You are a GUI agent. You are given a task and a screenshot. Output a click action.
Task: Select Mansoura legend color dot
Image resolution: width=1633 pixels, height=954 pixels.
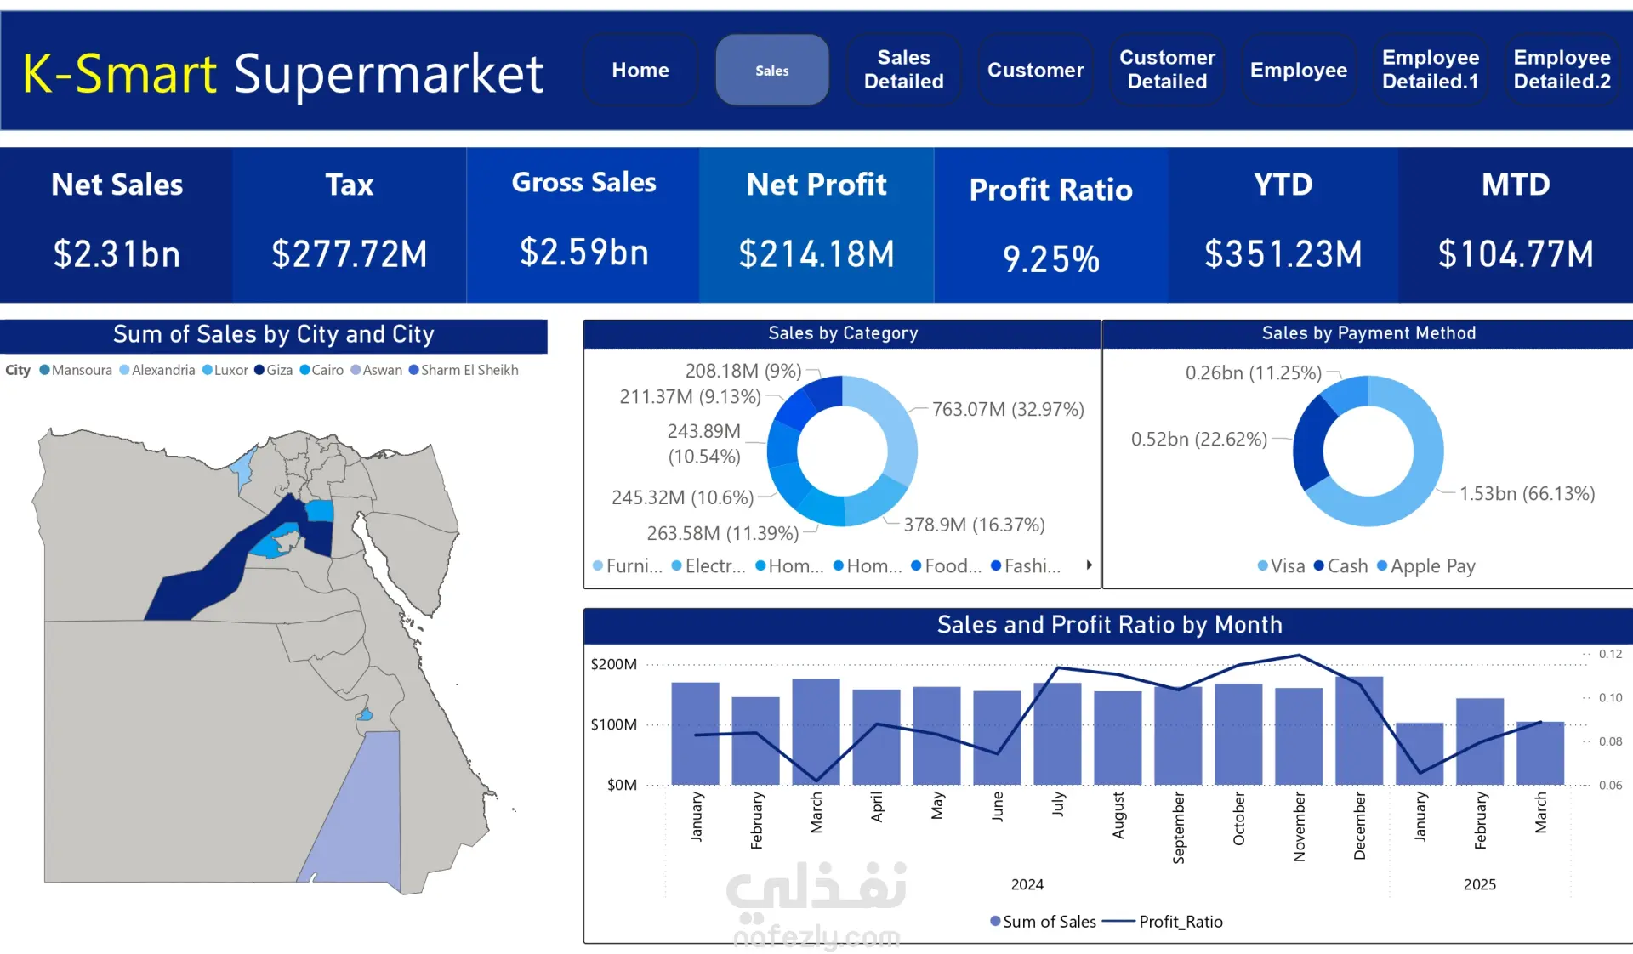[45, 370]
